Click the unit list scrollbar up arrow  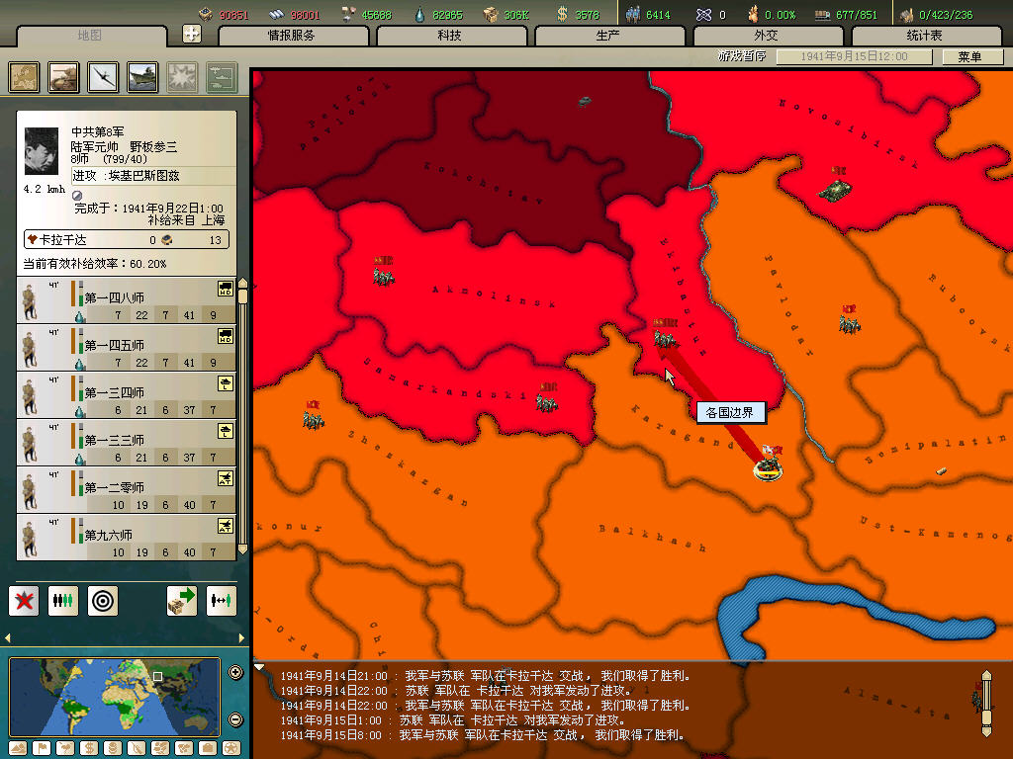click(x=243, y=283)
